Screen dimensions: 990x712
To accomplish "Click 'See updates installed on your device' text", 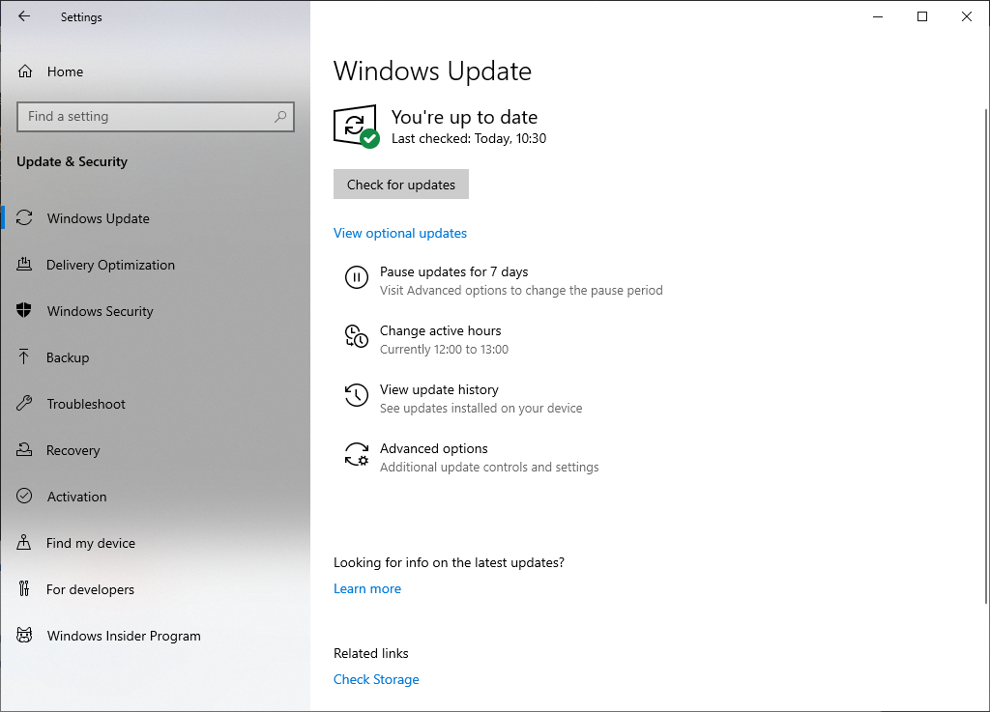I will (x=481, y=408).
